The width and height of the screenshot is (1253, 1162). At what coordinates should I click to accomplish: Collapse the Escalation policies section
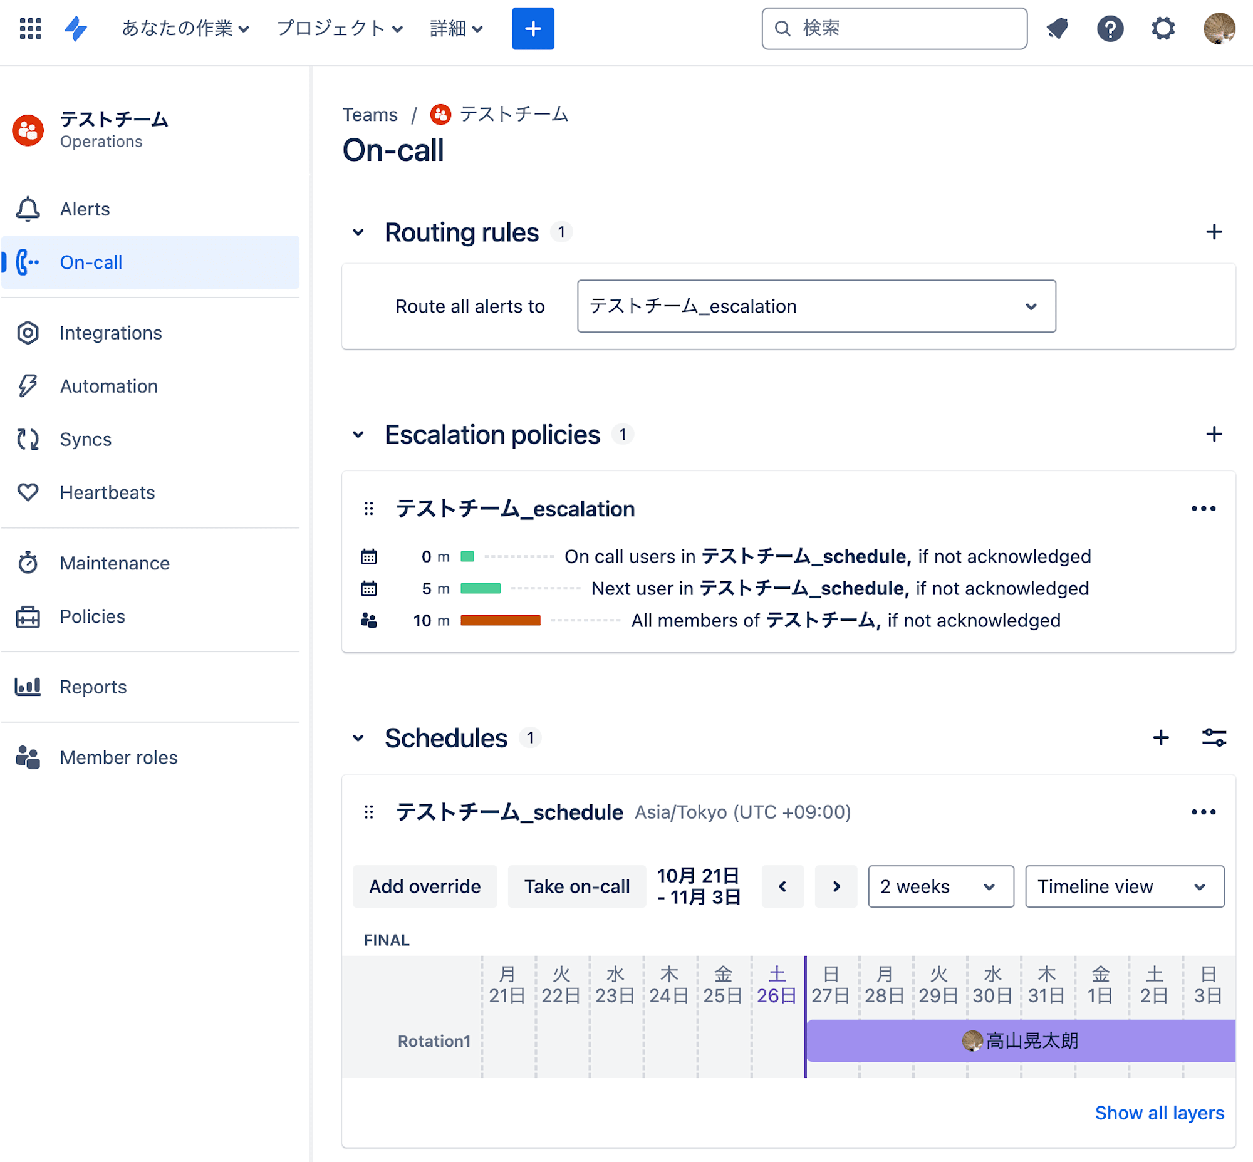(x=361, y=435)
